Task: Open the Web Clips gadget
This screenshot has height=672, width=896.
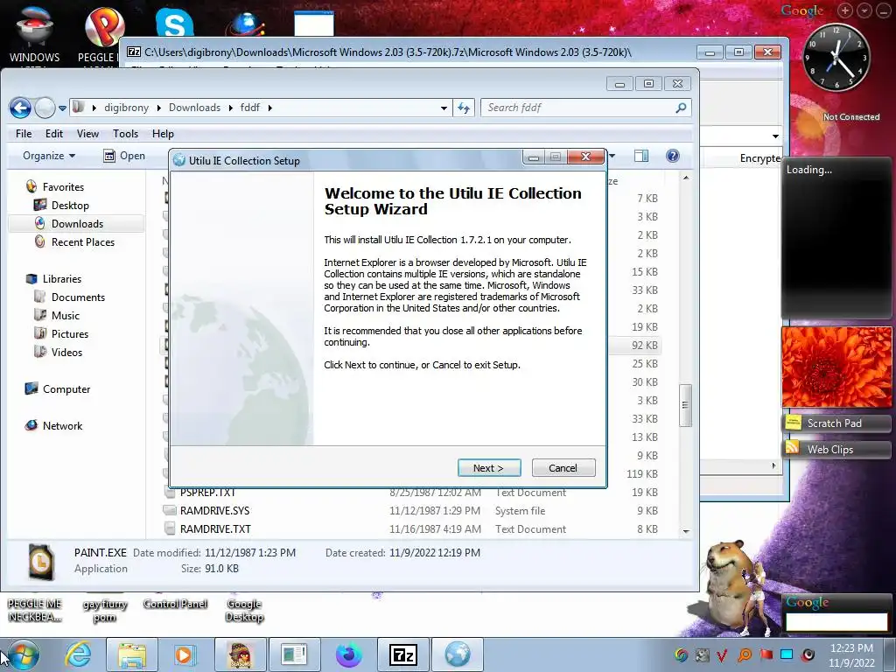Action: [836, 450]
